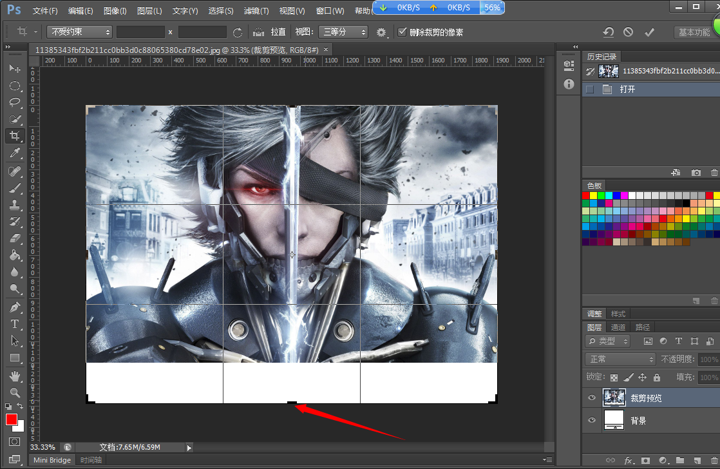Select the Dodge tool
This screenshot has height=469, width=720.
pos(15,289)
